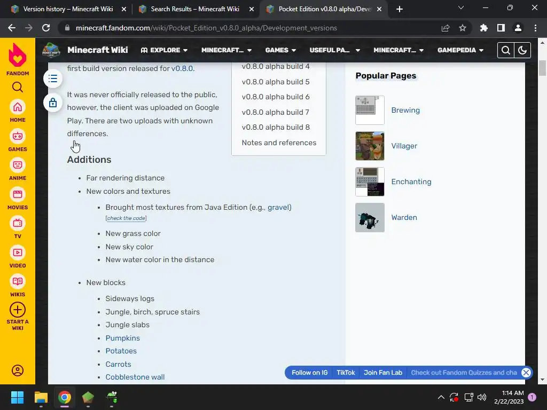Open Chrome extensions puzzle icon
This screenshot has height=410, width=547.
[483, 28]
